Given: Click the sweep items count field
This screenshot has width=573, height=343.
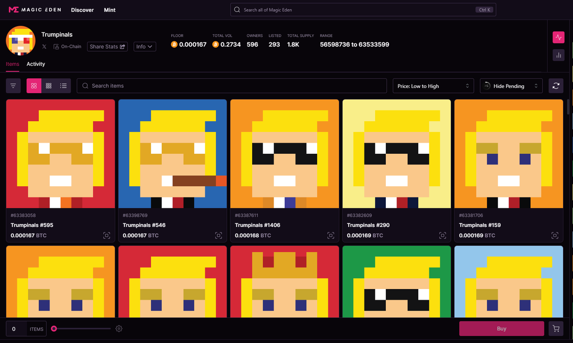Looking at the screenshot, I should tap(16, 329).
